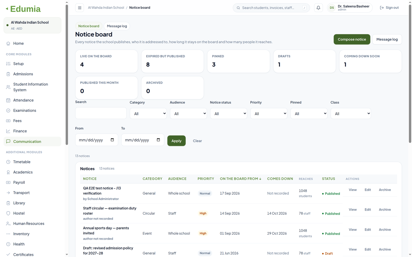Open notifications bell icon

318,8
